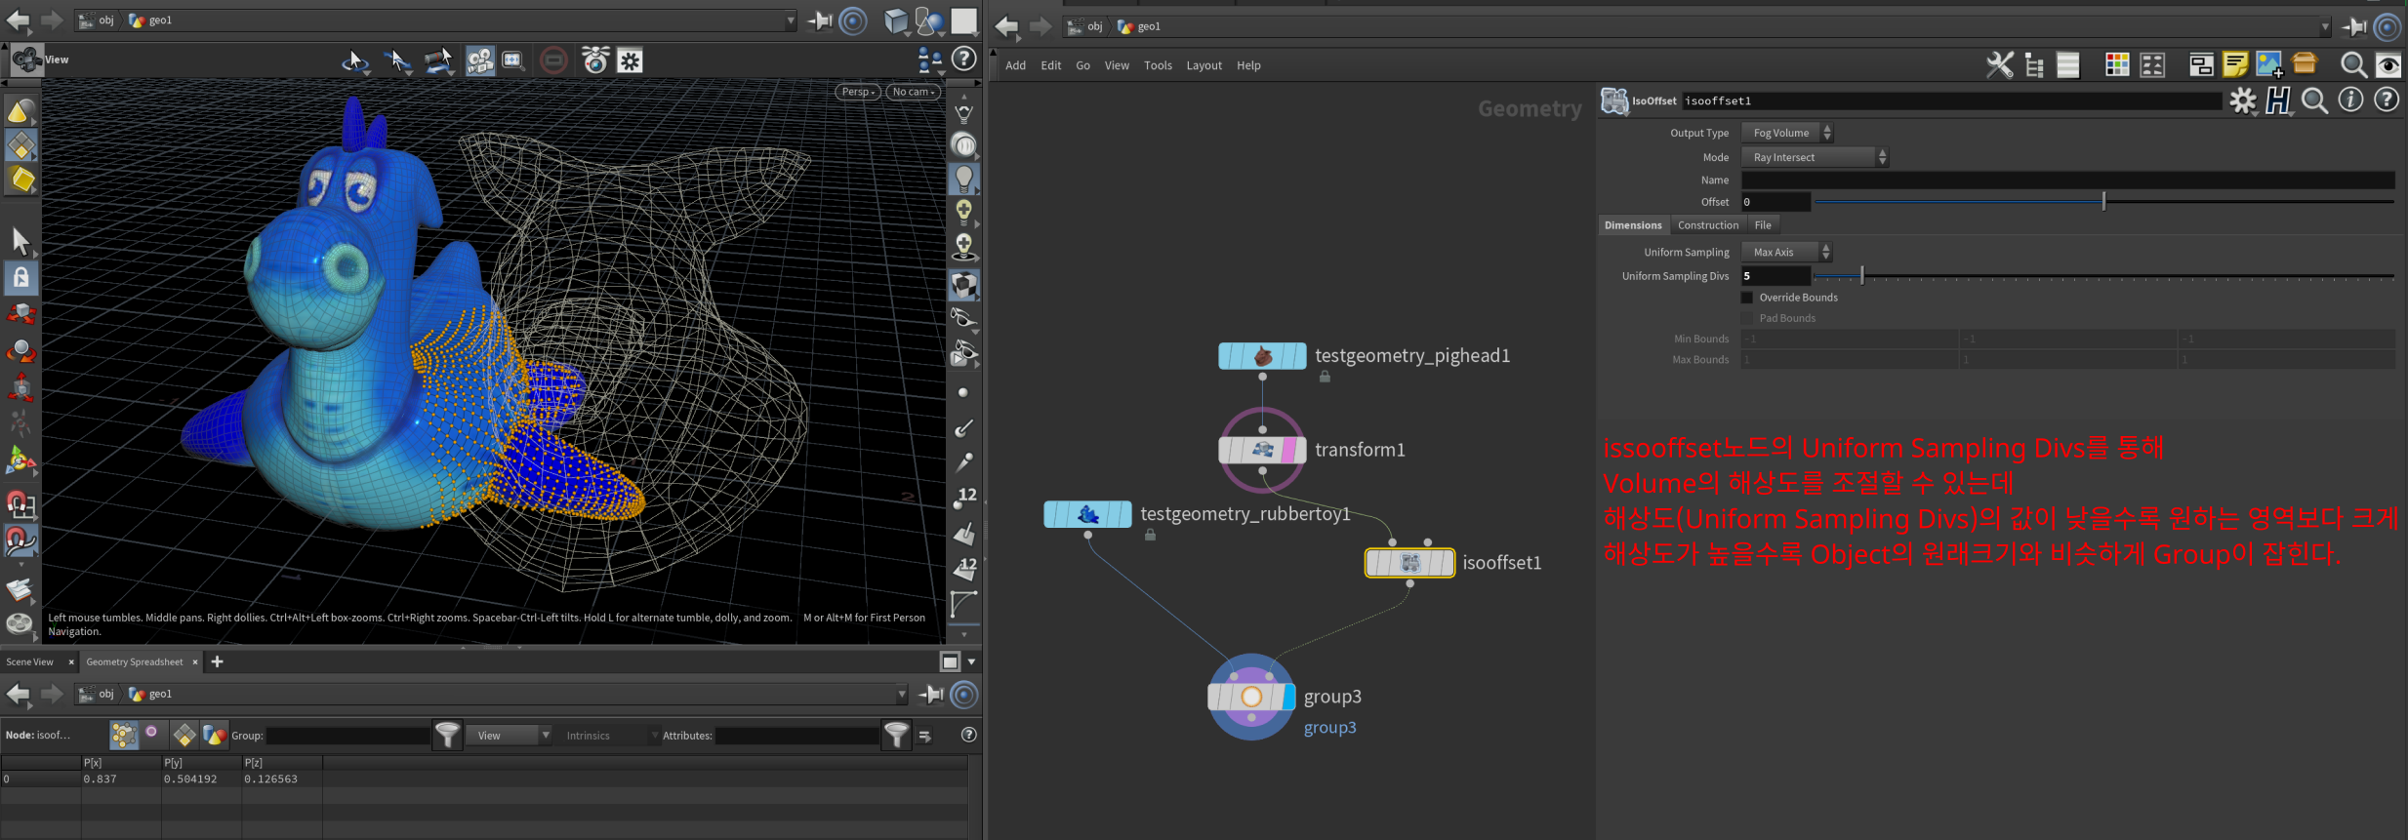Open the color palette grid icon
Image resolution: width=2408 pixels, height=840 pixels.
tap(2117, 65)
